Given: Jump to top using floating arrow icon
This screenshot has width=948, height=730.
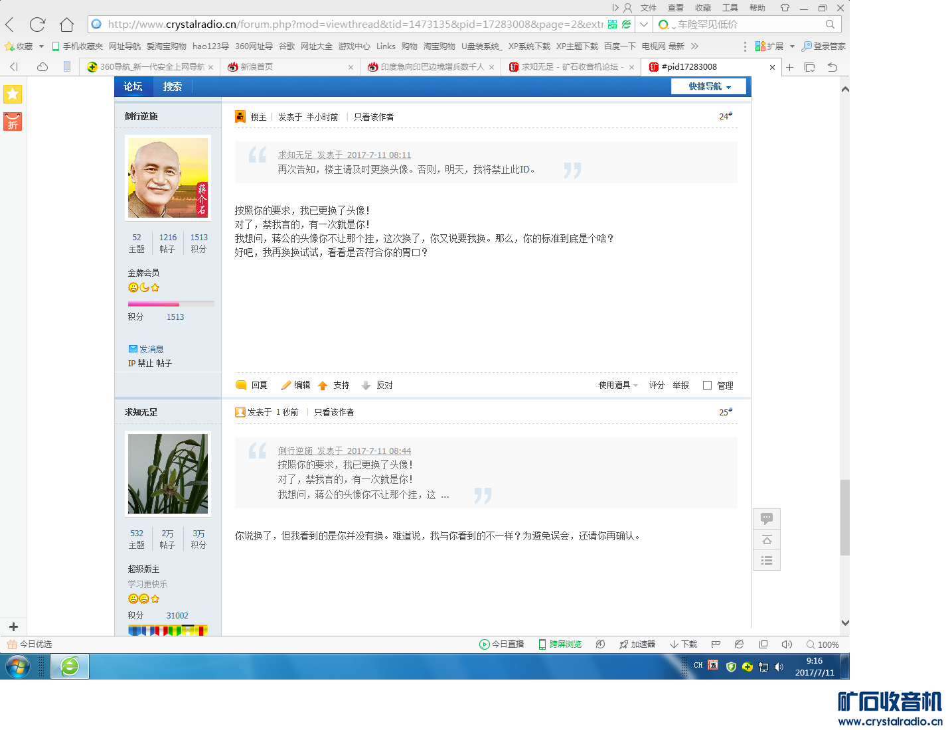Looking at the screenshot, I should pyautogui.click(x=767, y=540).
